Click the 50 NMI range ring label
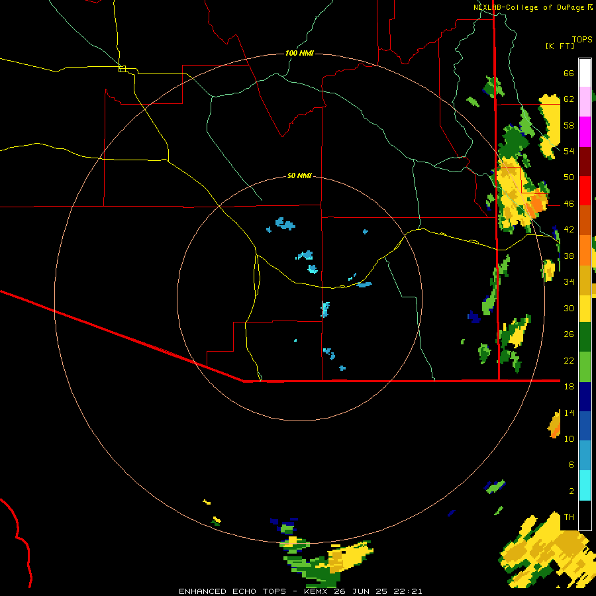The height and width of the screenshot is (596, 596). coord(299,175)
